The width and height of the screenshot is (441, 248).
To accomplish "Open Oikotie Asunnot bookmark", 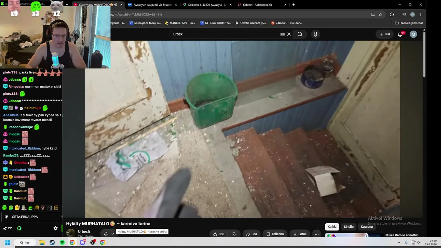I will coord(250,23).
